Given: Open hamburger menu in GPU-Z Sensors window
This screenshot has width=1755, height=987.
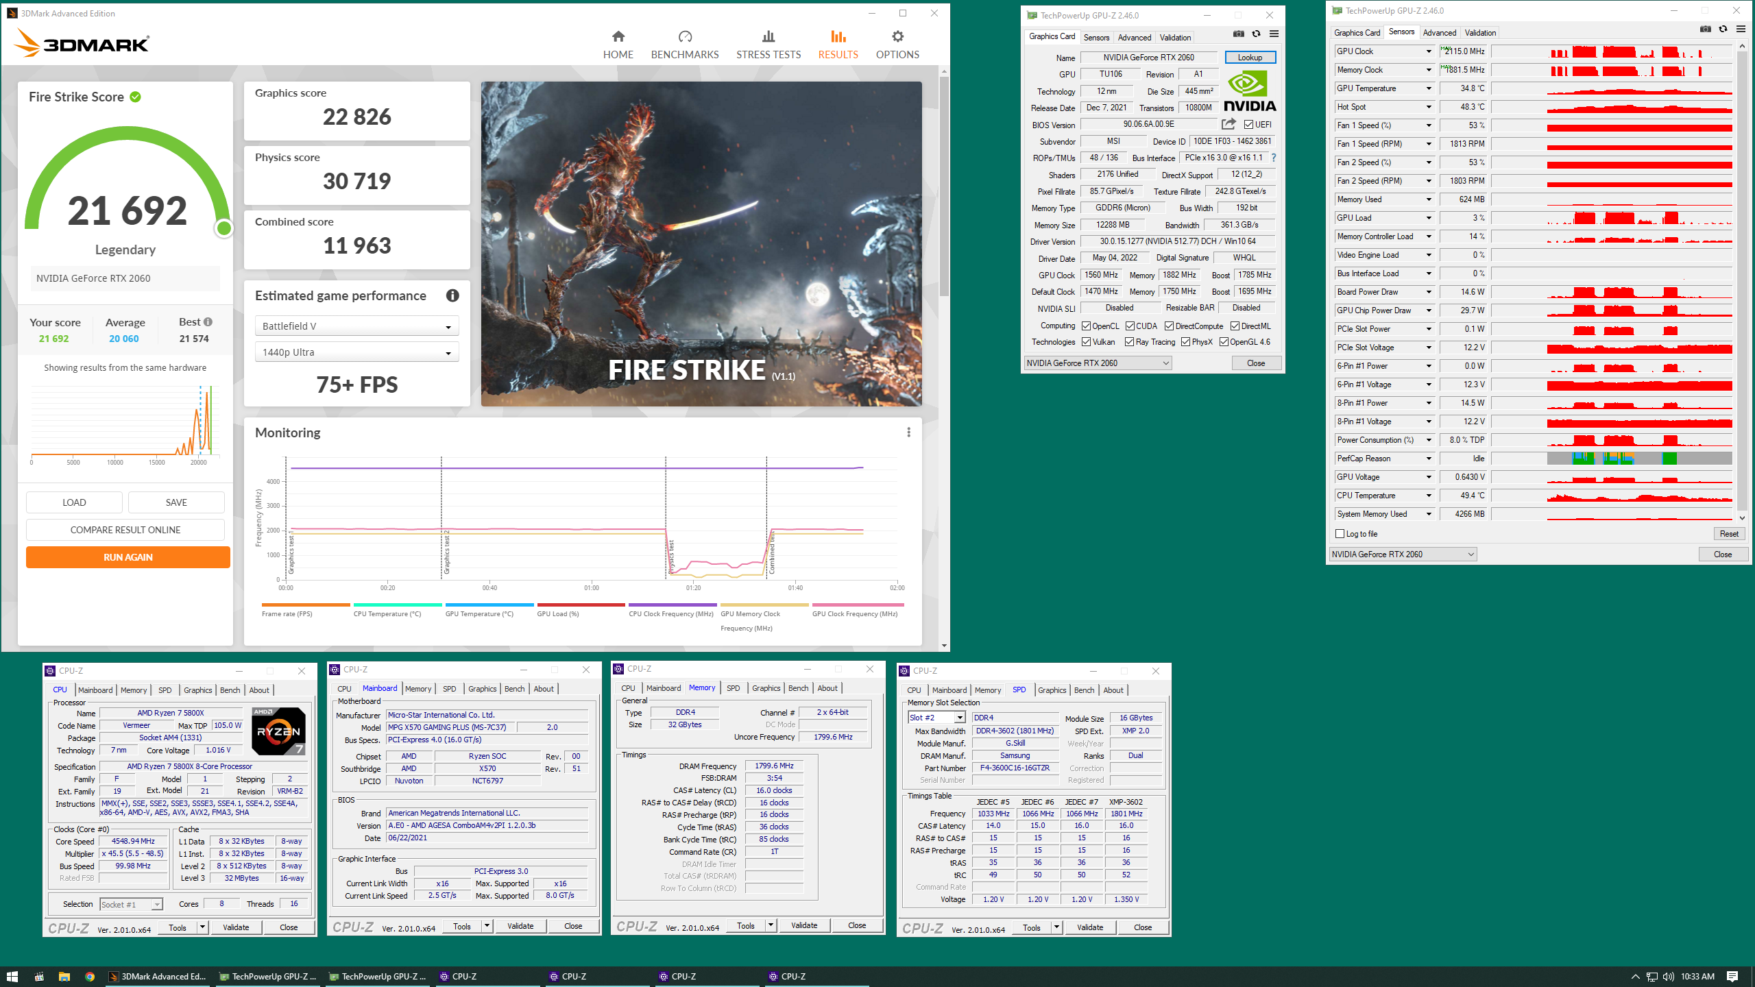Looking at the screenshot, I should (x=1741, y=29).
